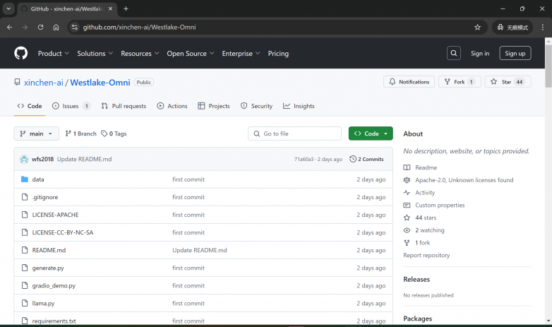The image size is (552, 327).
Task: Click Report repository link
Action: pos(426,255)
